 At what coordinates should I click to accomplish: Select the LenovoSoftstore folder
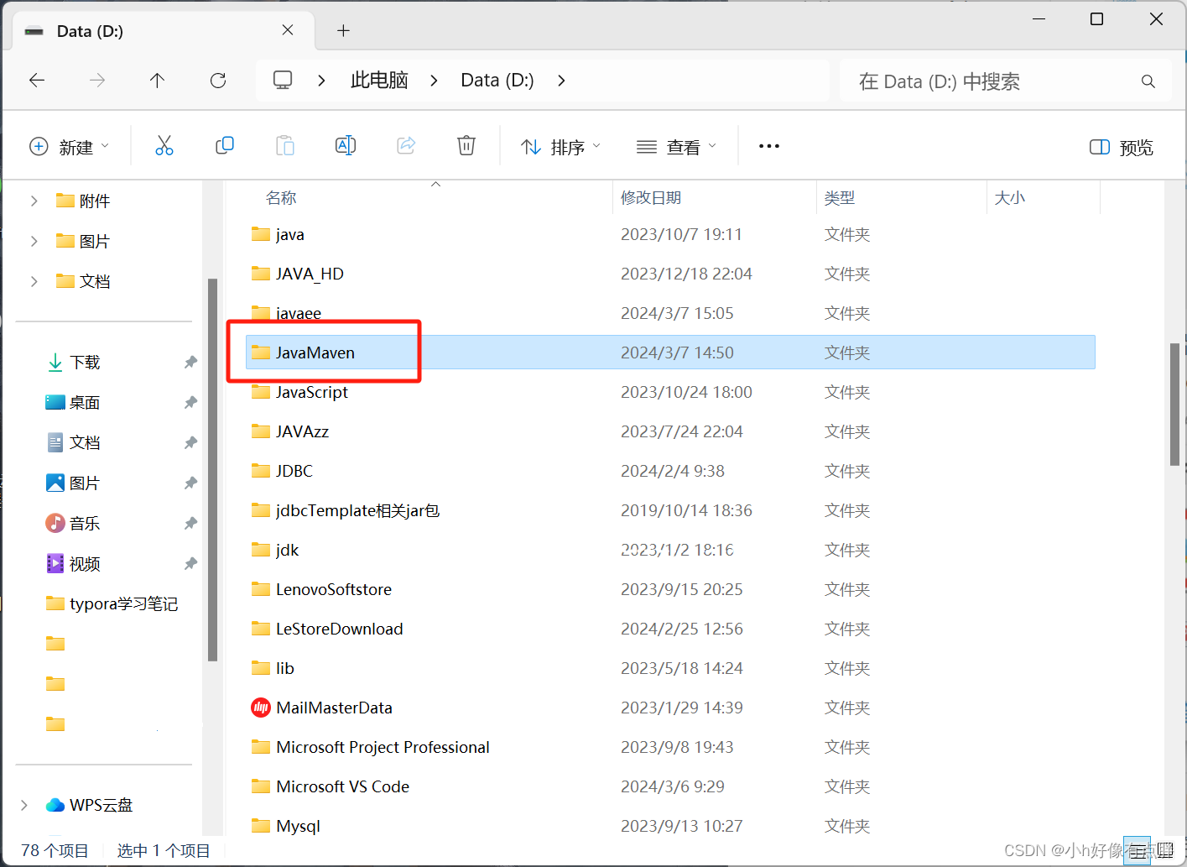click(670, 589)
